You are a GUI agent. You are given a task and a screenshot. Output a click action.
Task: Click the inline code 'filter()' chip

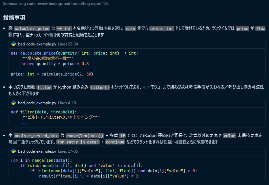(x=100, y=87)
